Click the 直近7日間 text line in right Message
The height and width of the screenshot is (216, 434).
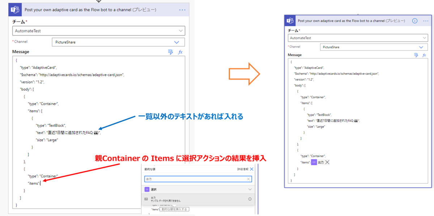pyautogui.click(x=333, y=121)
